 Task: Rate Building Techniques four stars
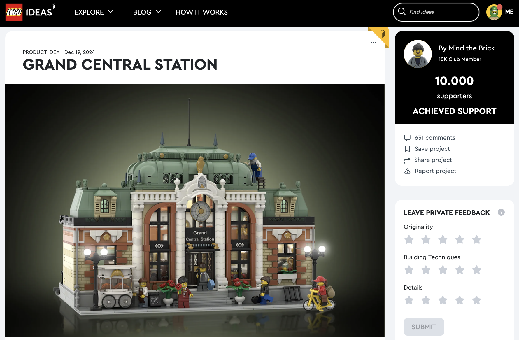[460, 270]
